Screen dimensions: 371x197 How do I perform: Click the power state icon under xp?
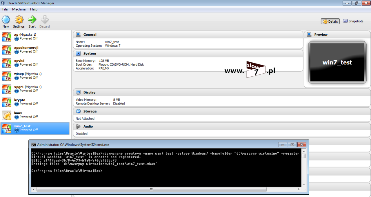(x=17, y=39)
